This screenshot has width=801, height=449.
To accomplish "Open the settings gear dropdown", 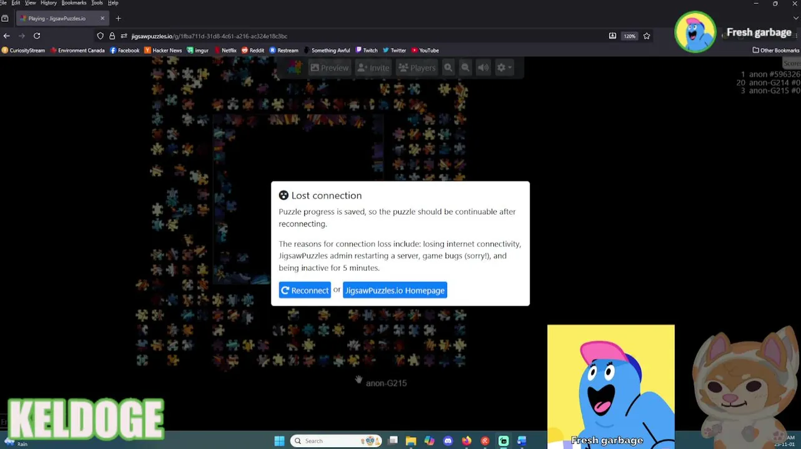I will pos(503,67).
